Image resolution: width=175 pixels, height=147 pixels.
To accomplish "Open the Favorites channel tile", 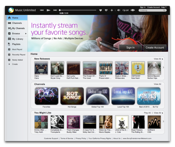I will coord(46,96).
